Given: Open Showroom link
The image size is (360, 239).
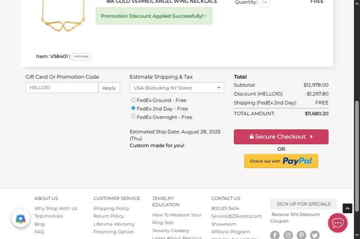Looking at the screenshot, I should (224, 224).
